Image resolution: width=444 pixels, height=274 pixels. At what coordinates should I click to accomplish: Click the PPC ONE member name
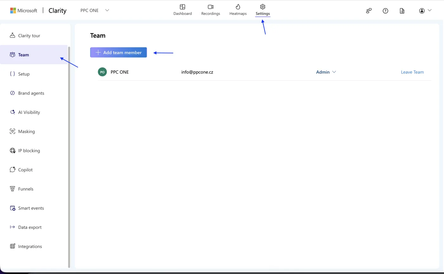(x=120, y=72)
